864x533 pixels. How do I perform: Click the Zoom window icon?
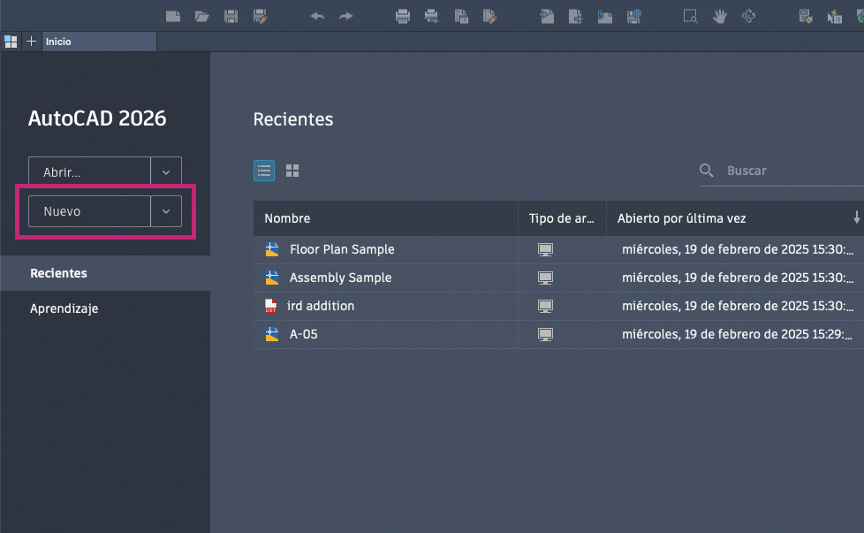691,17
